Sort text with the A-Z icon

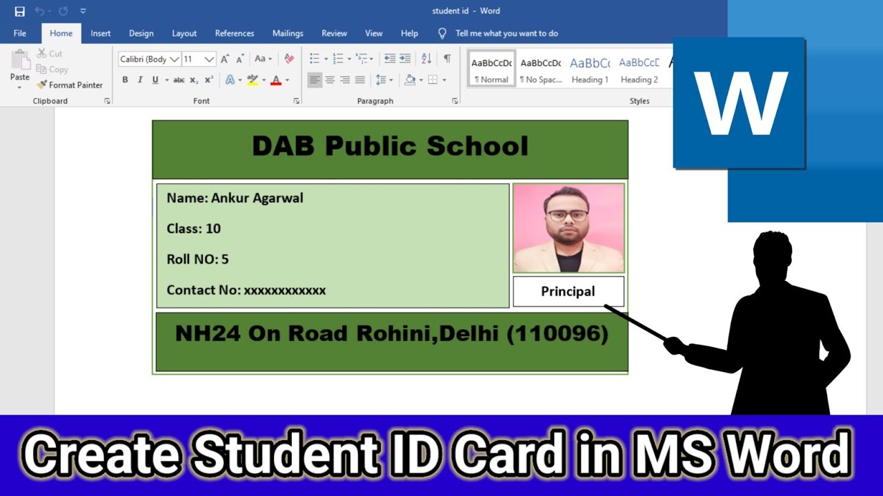(426, 59)
